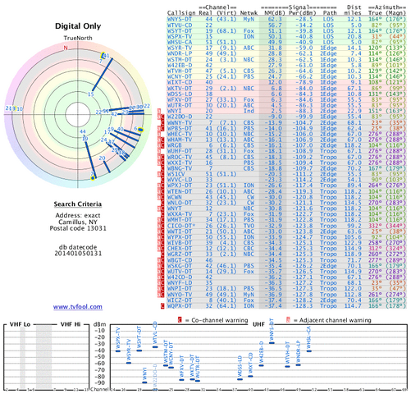Viewport: 411px width, 394px height.
Task: Click the red N marker on radar plot
Action: point(66,48)
